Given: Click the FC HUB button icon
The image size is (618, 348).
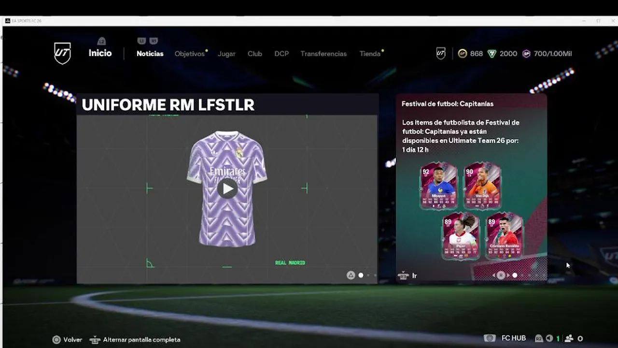Looking at the screenshot, I should (490, 338).
